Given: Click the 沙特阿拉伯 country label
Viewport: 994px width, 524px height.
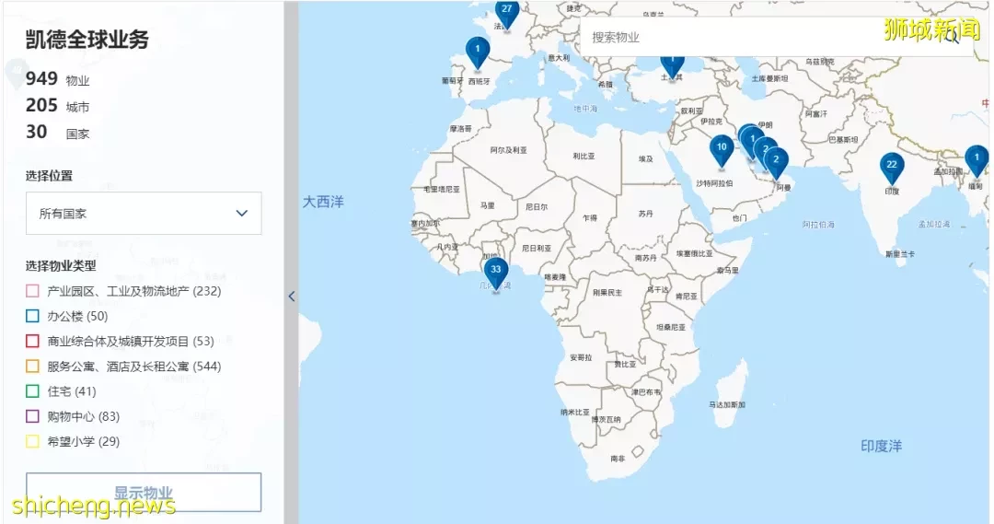Looking at the screenshot, I should coord(714,183).
